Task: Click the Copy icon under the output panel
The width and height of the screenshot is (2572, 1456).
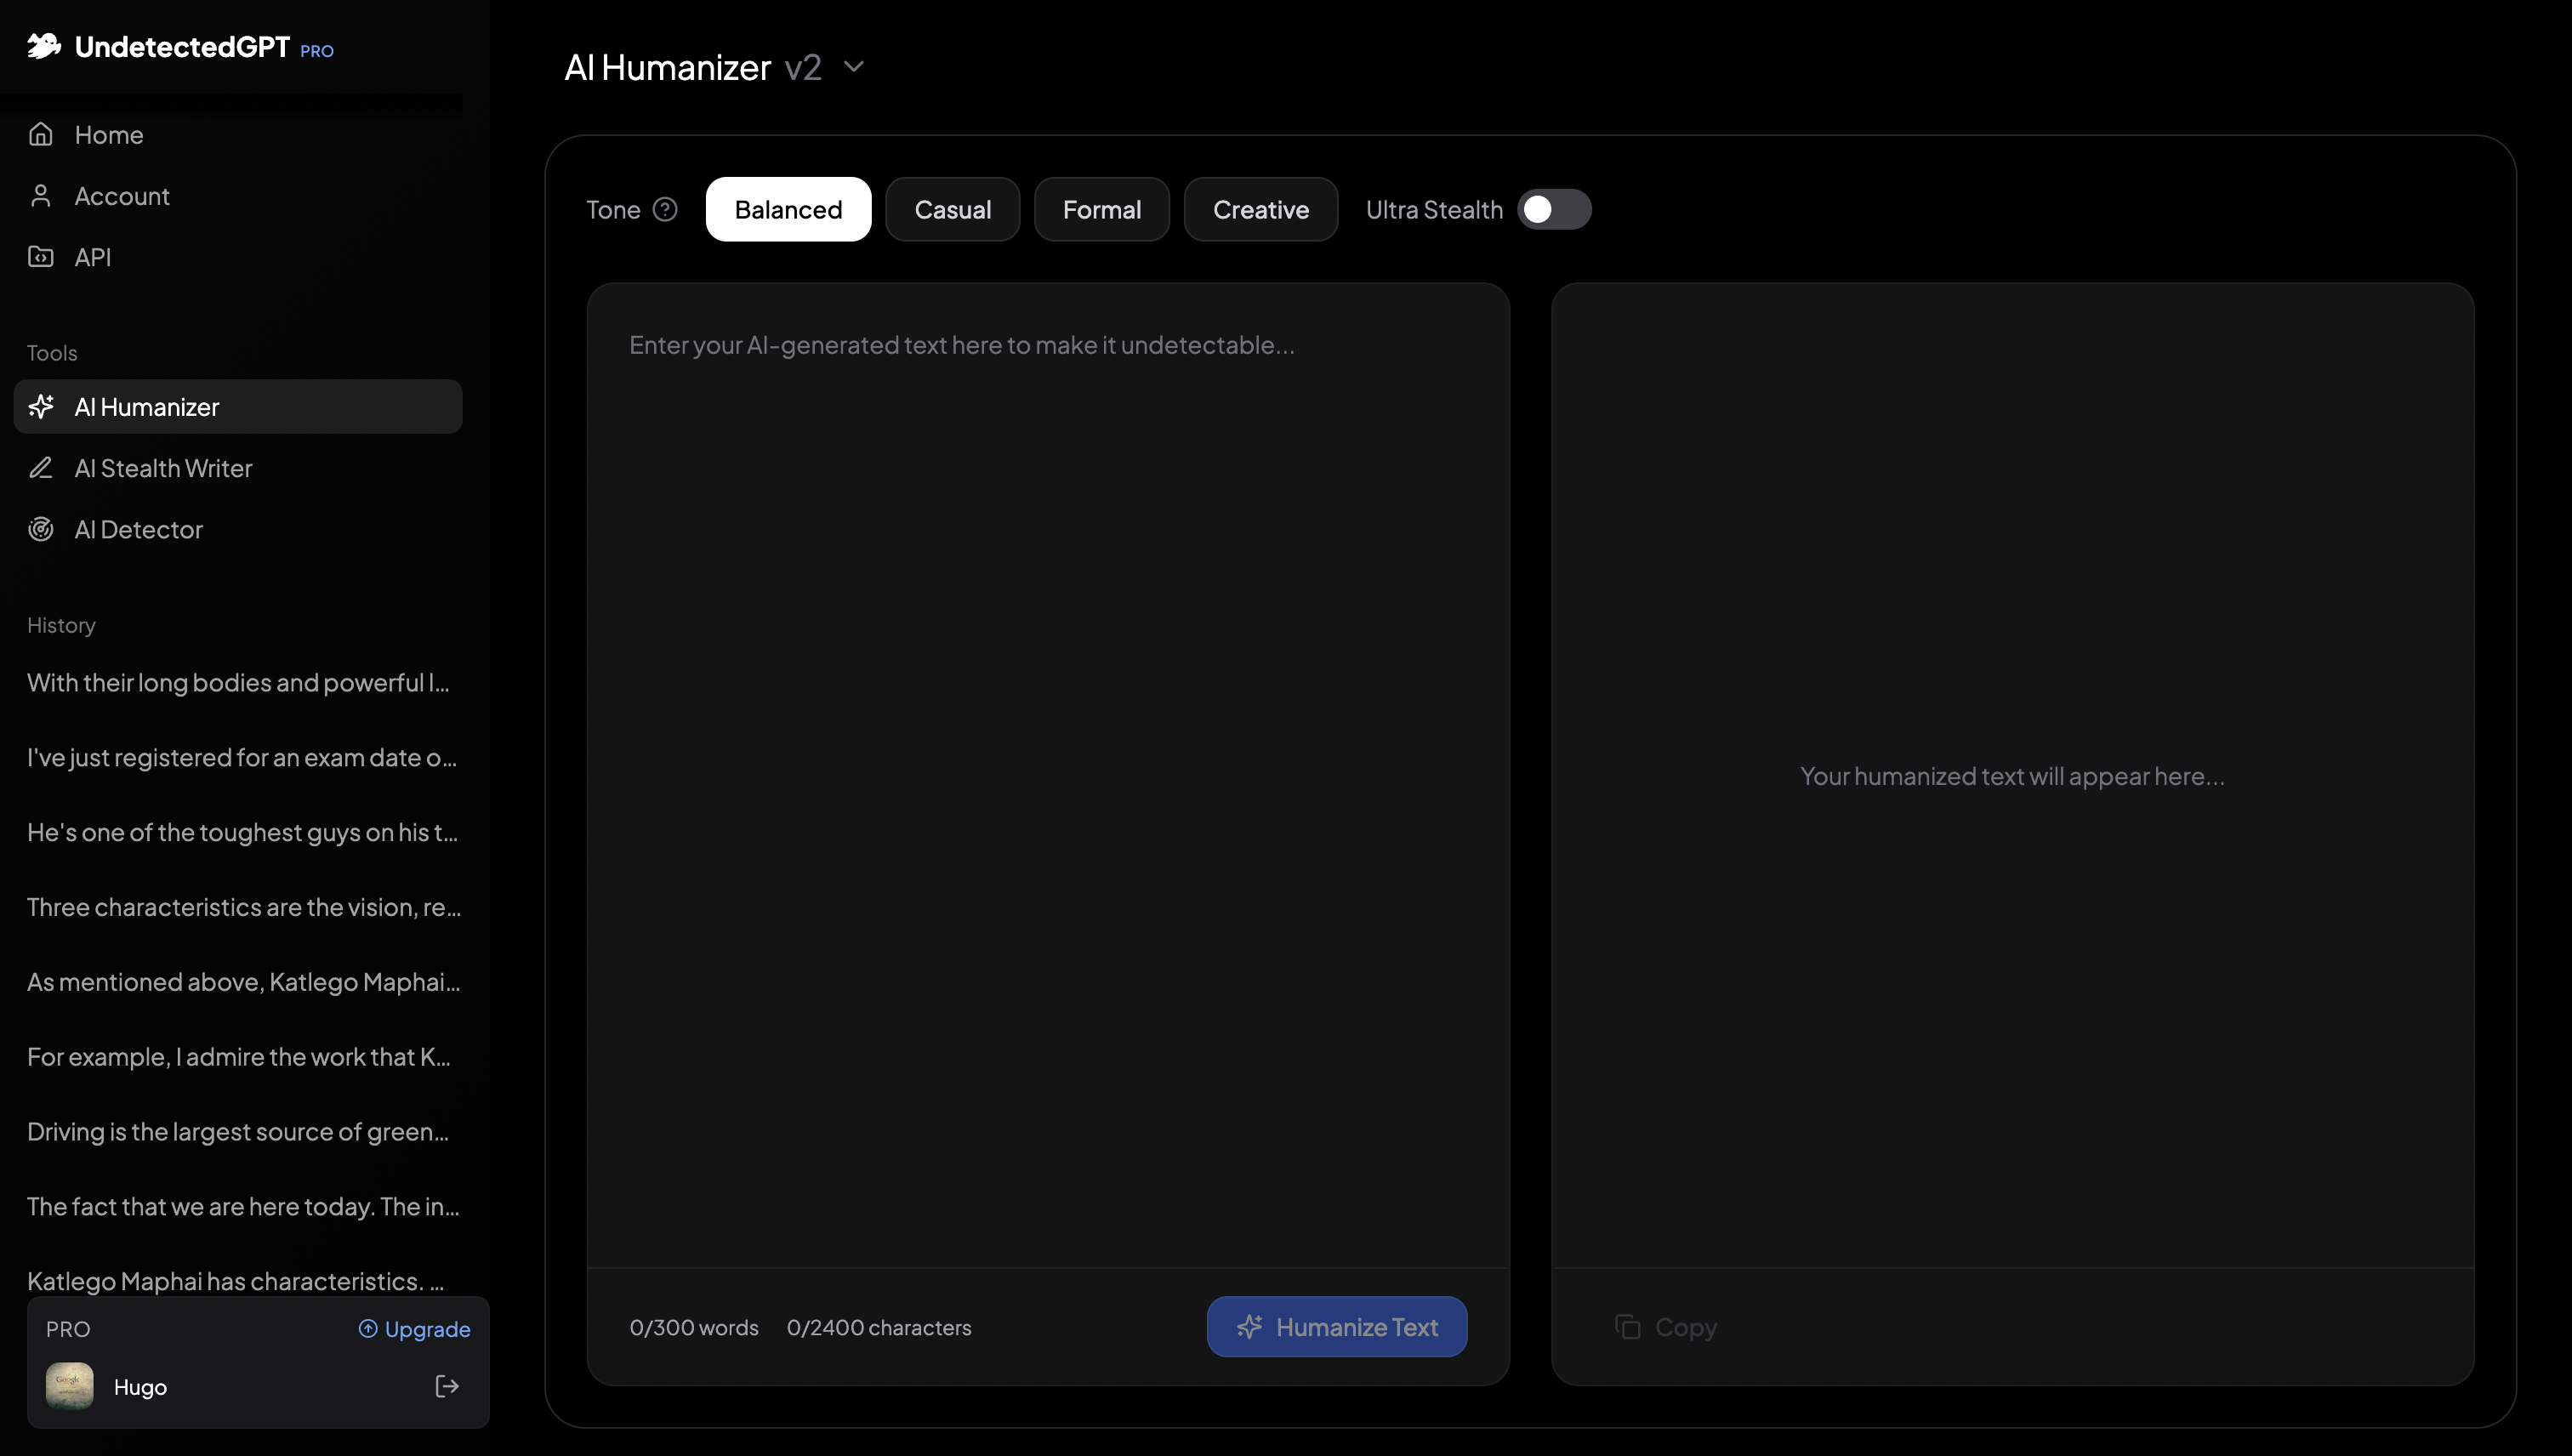Action: [1629, 1326]
